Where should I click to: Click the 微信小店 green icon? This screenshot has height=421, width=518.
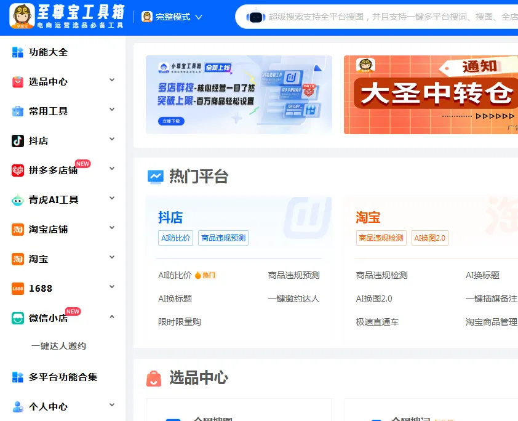pyautogui.click(x=17, y=318)
